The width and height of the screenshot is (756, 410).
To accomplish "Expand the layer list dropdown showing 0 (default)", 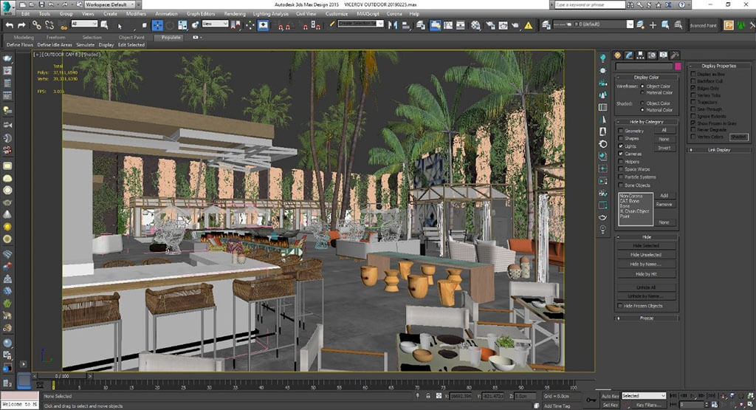I will (x=630, y=24).
